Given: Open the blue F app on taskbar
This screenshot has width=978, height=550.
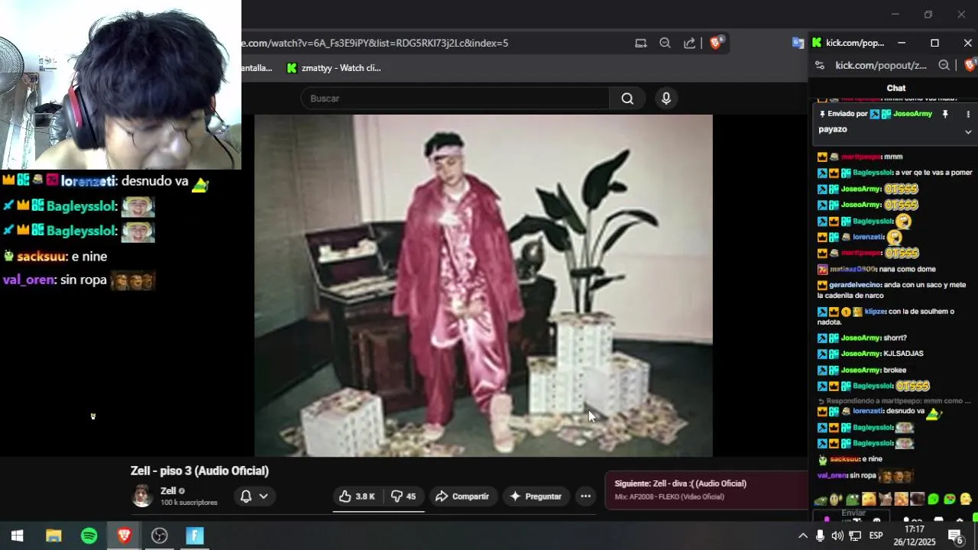Looking at the screenshot, I should [196, 536].
